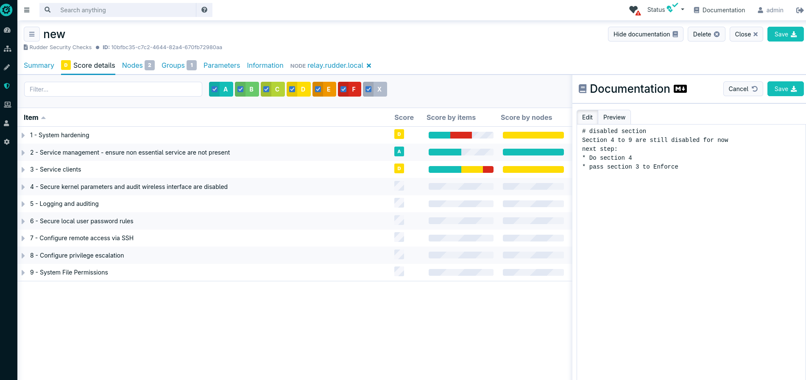
Task: Toggle the F score filter checkbox
Action: (x=344, y=89)
